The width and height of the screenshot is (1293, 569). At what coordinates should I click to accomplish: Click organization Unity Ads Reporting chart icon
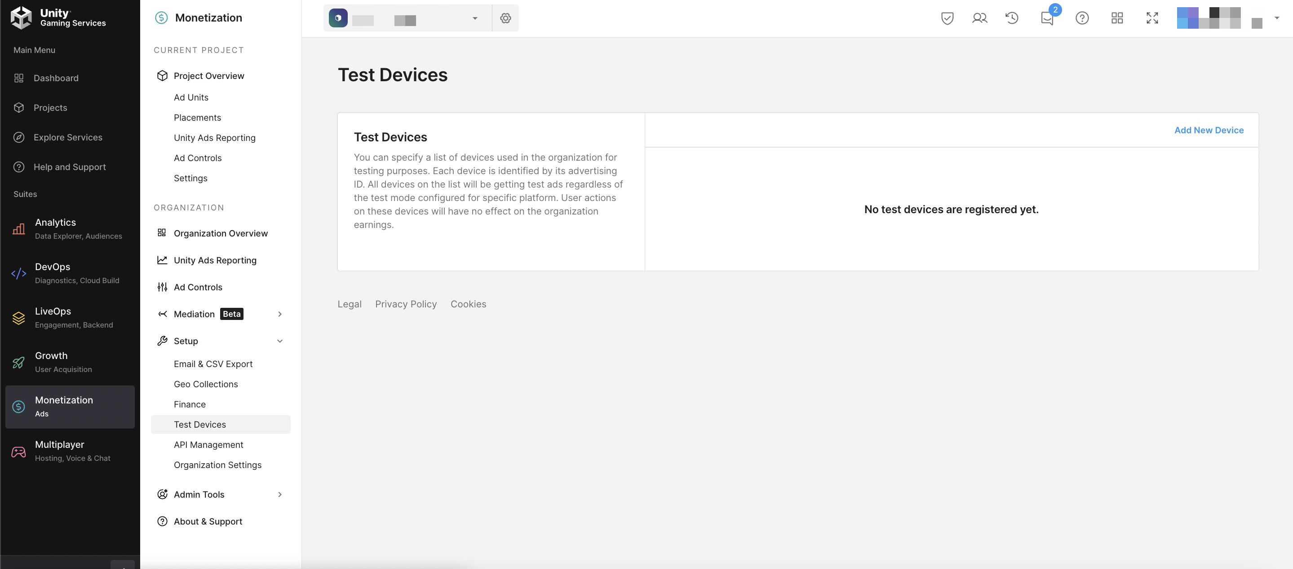(x=162, y=260)
